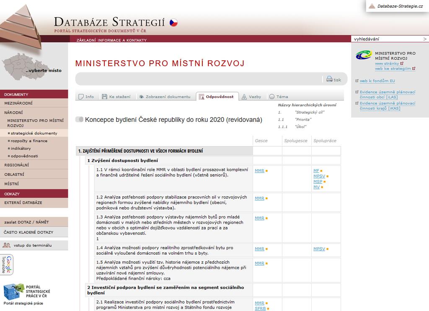This screenshot has height=311, width=429.
Task: Open the Téma tab
Action: tap(279, 97)
